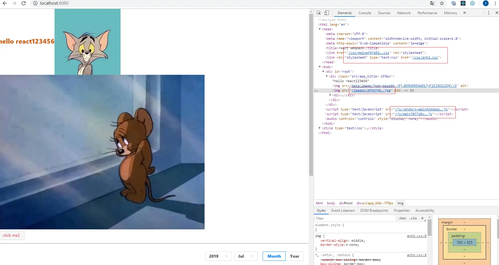Bookmark this page with the star icon
Viewport: 499px width, 265px height.
442,3
